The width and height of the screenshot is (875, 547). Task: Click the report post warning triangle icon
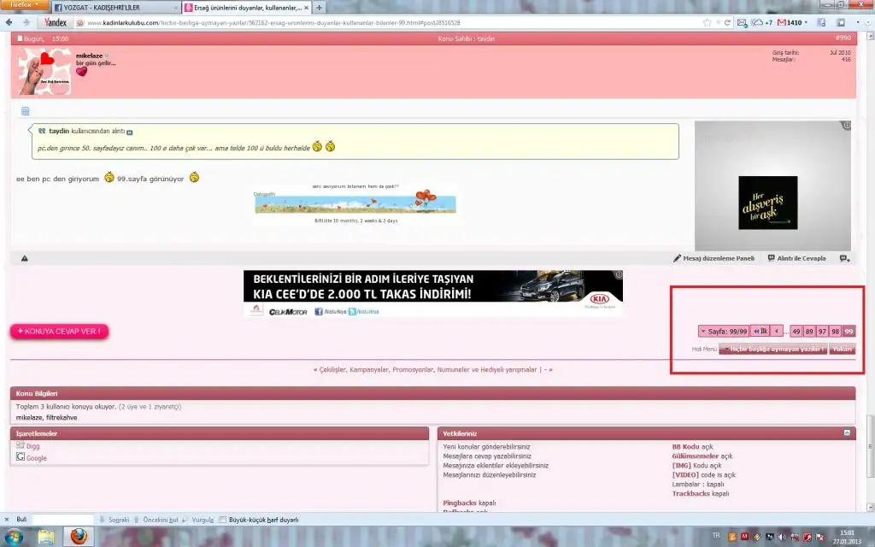click(x=24, y=258)
